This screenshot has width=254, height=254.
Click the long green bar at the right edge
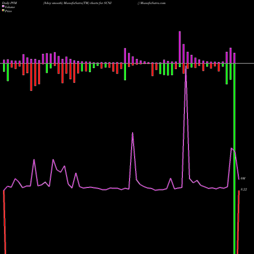[234, 158]
